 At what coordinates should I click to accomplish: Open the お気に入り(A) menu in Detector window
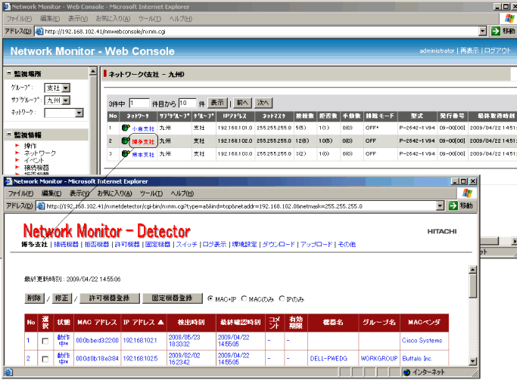[114, 193]
